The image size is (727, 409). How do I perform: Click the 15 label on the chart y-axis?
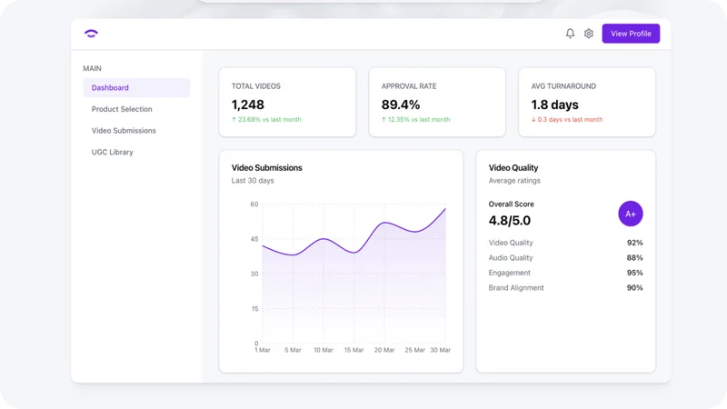tap(254, 308)
